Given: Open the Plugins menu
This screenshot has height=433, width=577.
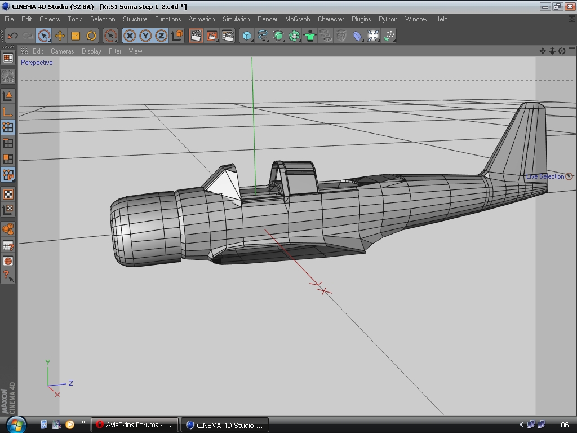Looking at the screenshot, I should click(x=361, y=19).
